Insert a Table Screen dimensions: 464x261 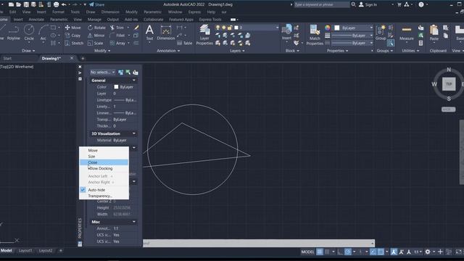pyautogui.click(x=185, y=43)
